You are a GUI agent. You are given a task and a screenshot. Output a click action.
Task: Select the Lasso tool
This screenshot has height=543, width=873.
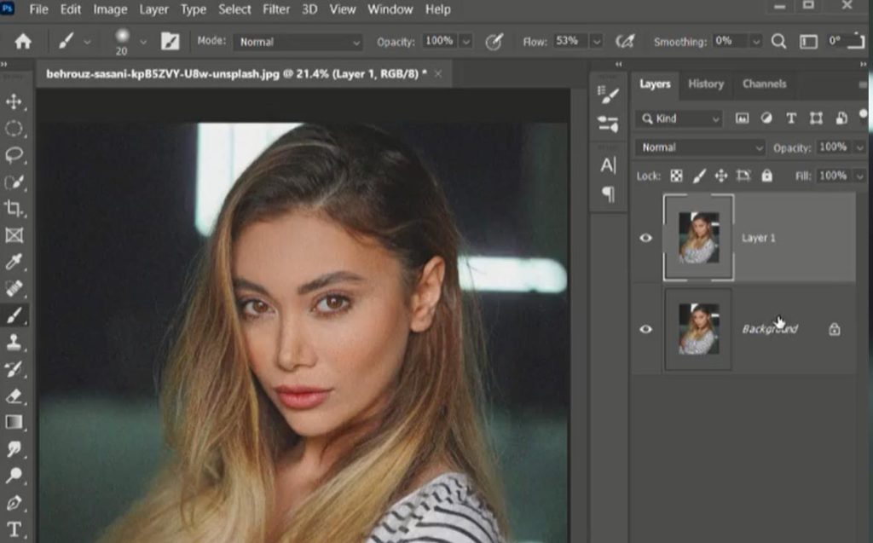coord(14,155)
